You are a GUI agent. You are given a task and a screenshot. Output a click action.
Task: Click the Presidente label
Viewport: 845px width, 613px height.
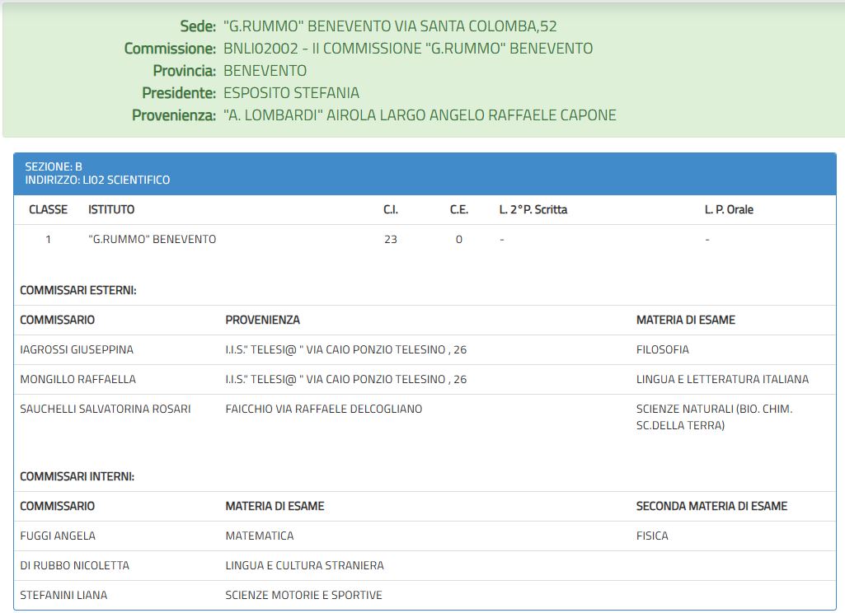click(179, 92)
